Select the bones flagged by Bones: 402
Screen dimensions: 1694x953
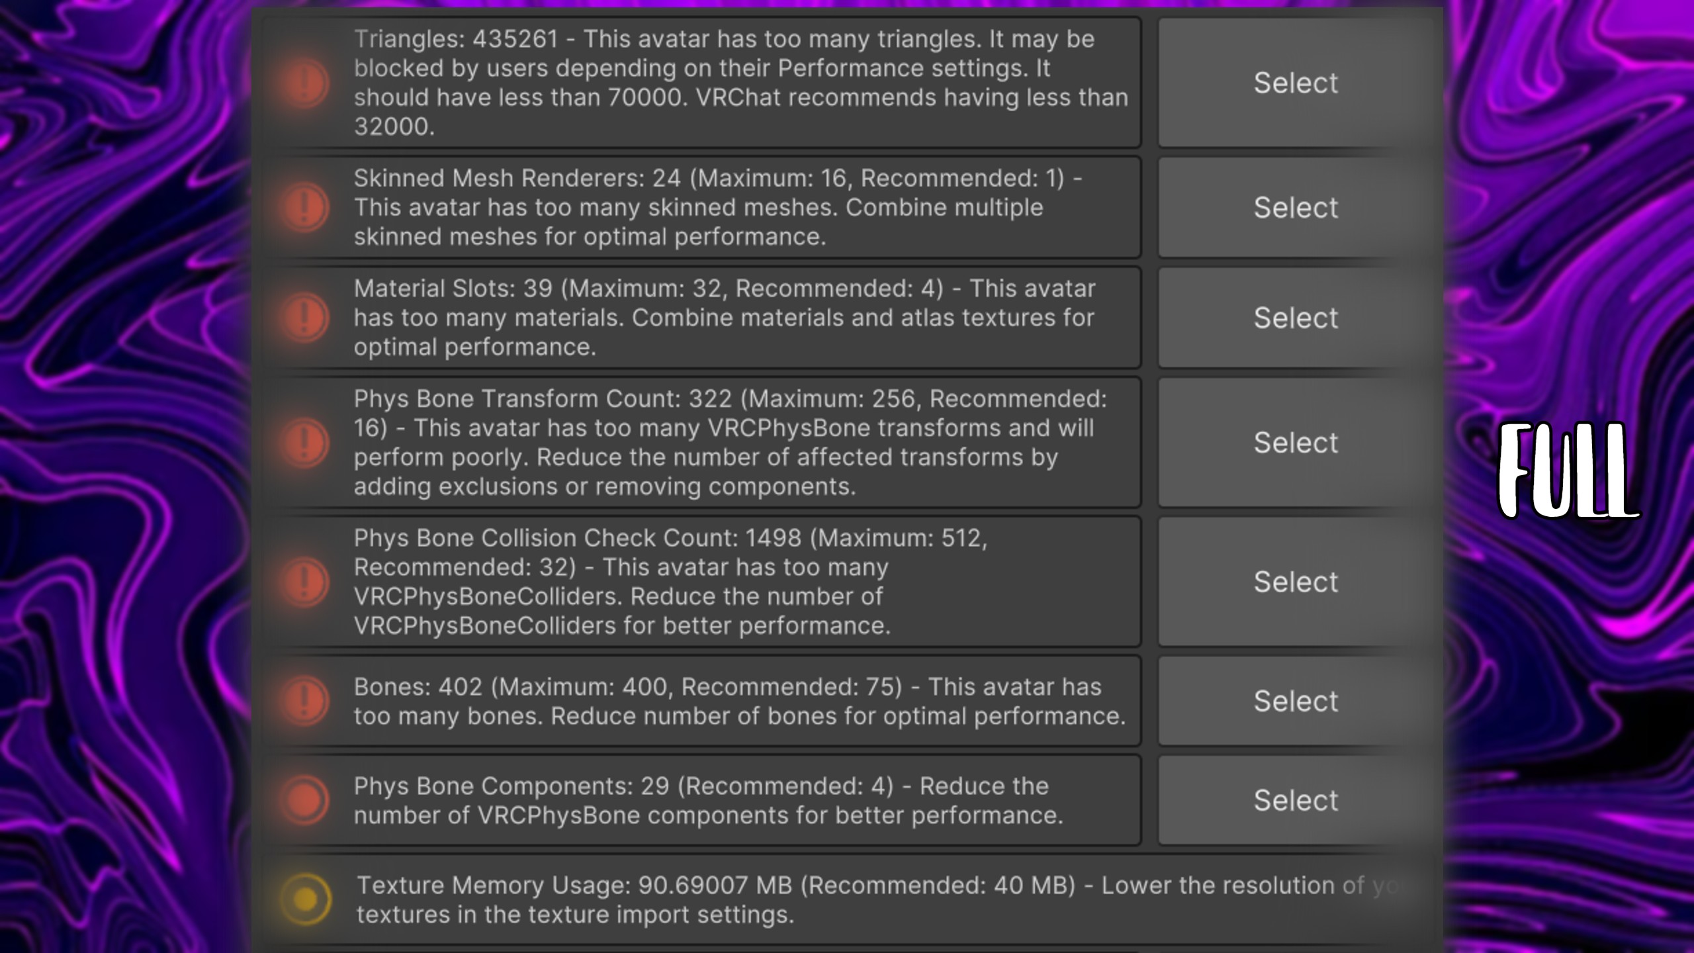[x=1296, y=701]
